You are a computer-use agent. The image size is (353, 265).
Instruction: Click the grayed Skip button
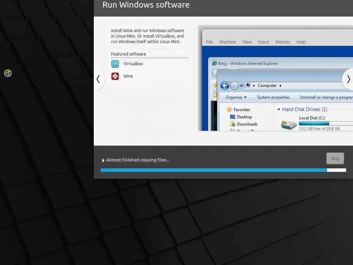335,158
